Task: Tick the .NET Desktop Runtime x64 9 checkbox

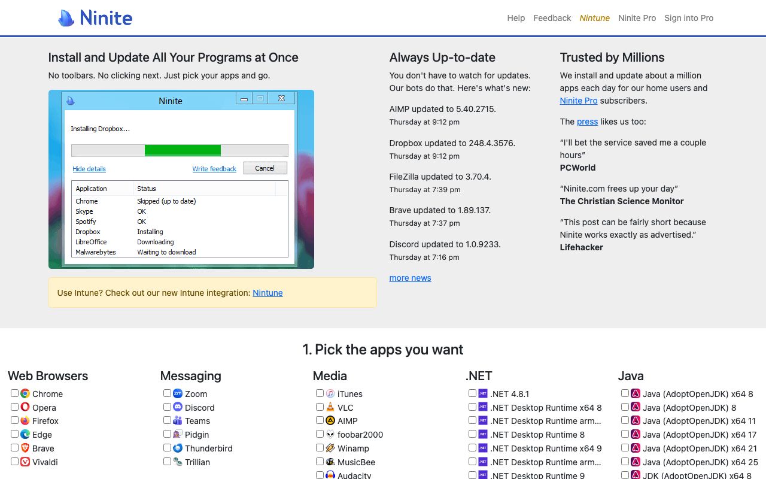Action: 472,447
